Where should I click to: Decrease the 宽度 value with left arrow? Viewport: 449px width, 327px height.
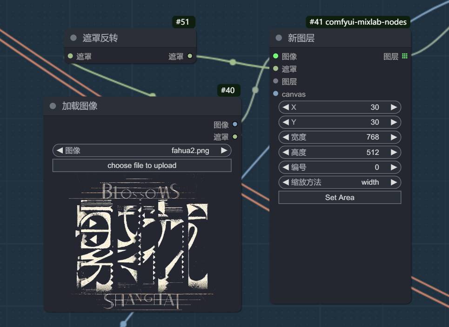point(285,137)
